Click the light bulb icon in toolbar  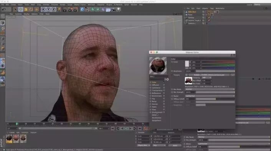click(119, 9)
